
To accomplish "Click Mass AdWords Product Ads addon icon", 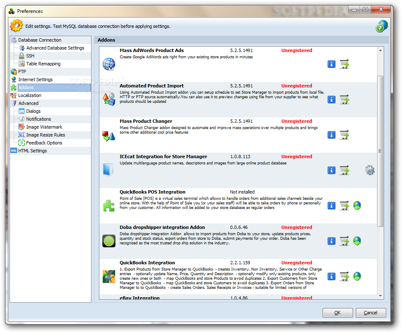I will [109, 64].
